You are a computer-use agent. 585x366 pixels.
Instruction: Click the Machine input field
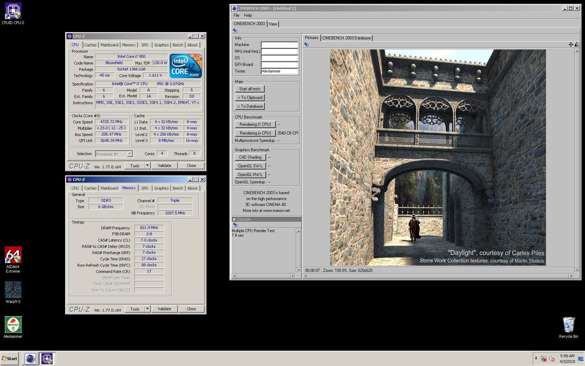pyautogui.click(x=280, y=45)
